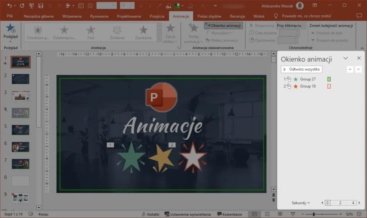Collapse the ribbon with the caret arrow
The height and width of the screenshot is (218, 367).
click(362, 48)
